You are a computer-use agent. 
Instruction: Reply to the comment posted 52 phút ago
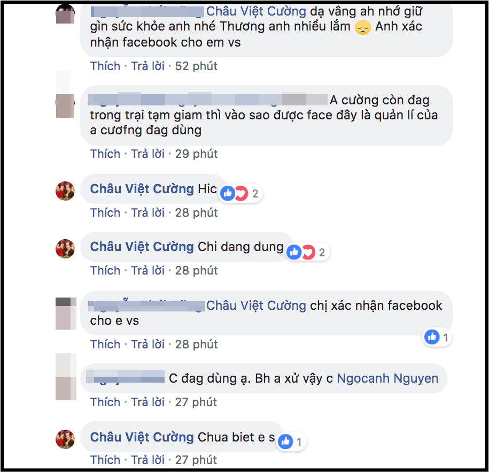148,66
